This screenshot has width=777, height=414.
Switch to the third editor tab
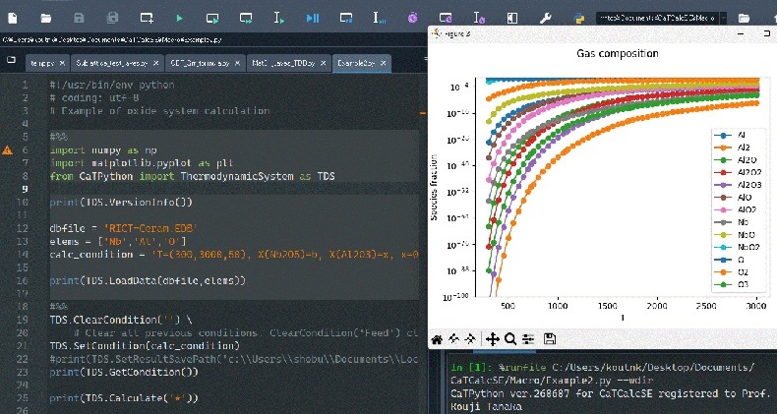tap(200, 63)
